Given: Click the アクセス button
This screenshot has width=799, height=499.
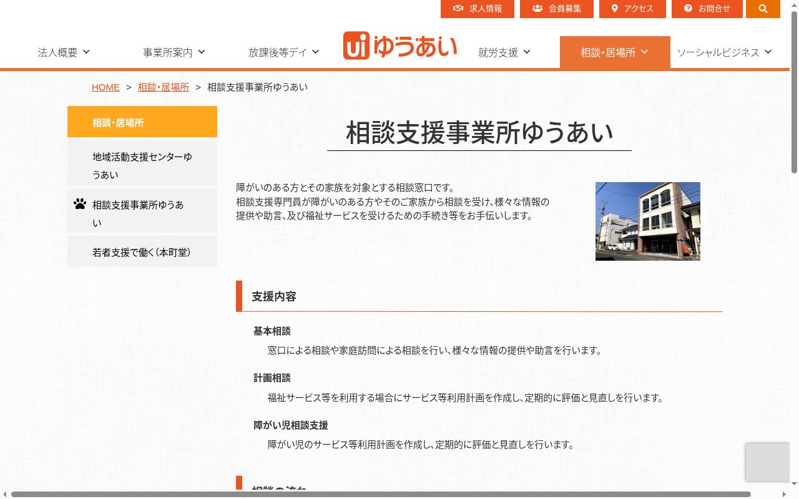Looking at the screenshot, I should click(x=632, y=9).
